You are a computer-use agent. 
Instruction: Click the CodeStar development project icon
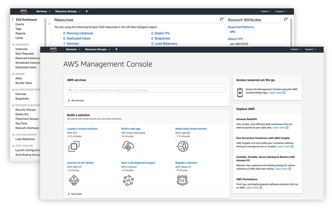point(128,180)
